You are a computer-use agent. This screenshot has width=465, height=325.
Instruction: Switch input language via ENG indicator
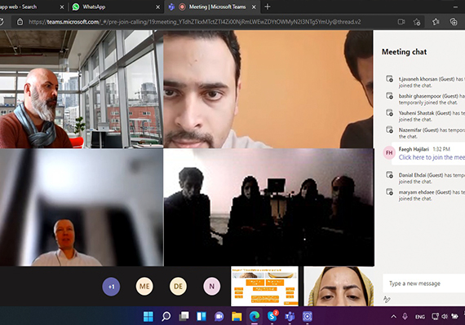click(419, 317)
